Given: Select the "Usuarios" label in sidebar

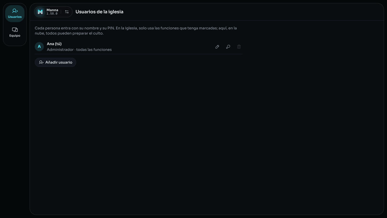Looking at the screenshot, I should 15,17.
